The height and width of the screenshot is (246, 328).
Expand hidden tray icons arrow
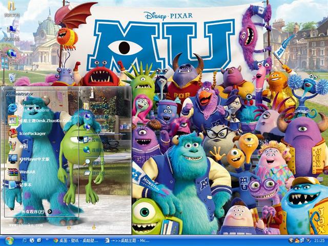click(x=291, y=240)
